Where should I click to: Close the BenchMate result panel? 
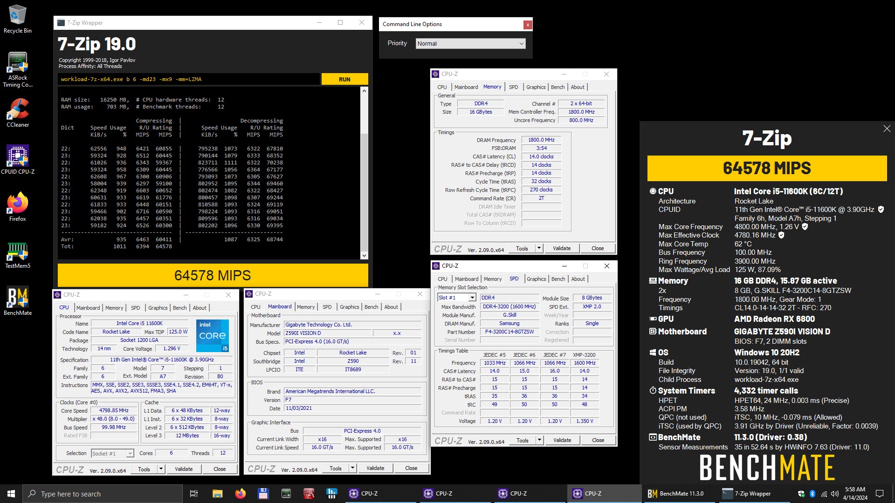pyautogui.click(x=887, y=129)
